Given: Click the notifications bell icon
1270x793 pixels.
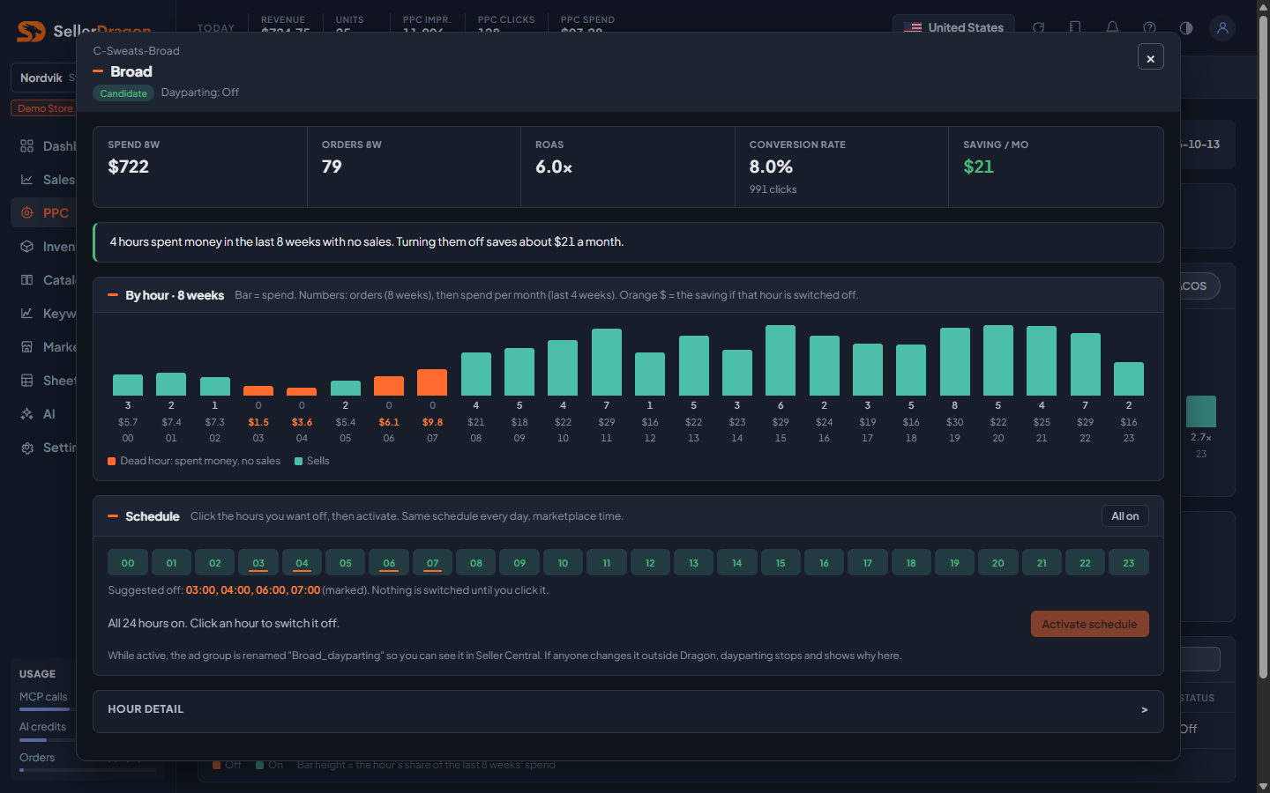Looking at the screenshot, I should pyautogui.click(x=1112, y=27).
